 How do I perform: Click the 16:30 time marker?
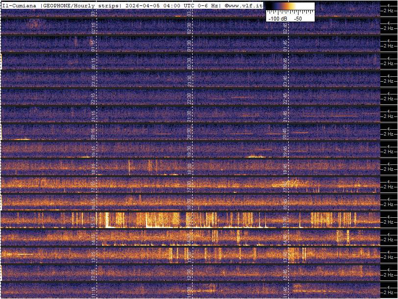[189, 203]
